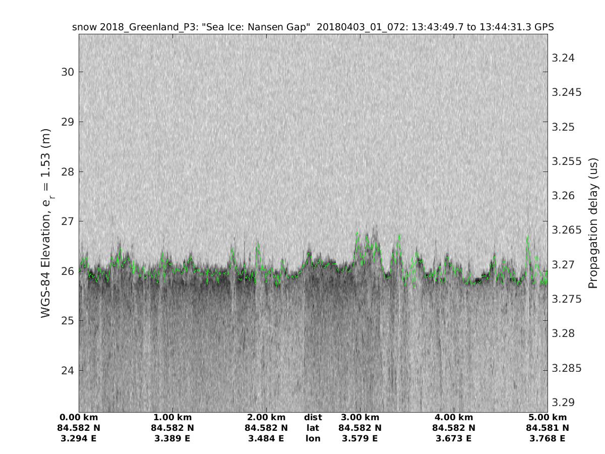Image resolution: width=605 pixels, height=454 pixels.
Task: Select the 1.00 km distance label
Action: click(172, 417)
